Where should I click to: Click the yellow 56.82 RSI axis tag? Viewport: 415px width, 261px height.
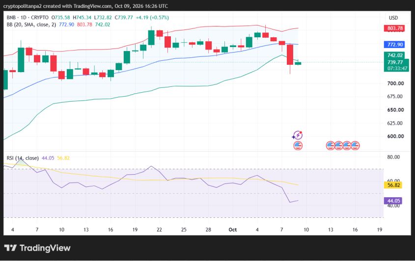click(393, 185)
